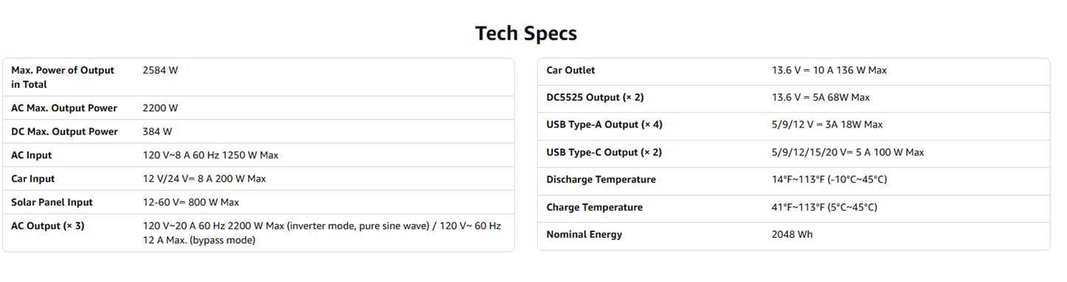This screenshot has width=1067, height=282.
Task: Select the USB Type-C Output (× 2) label
Action: (604, 152)
